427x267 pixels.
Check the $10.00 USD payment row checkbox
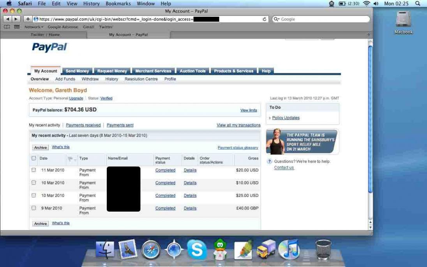tap(34, 182)
